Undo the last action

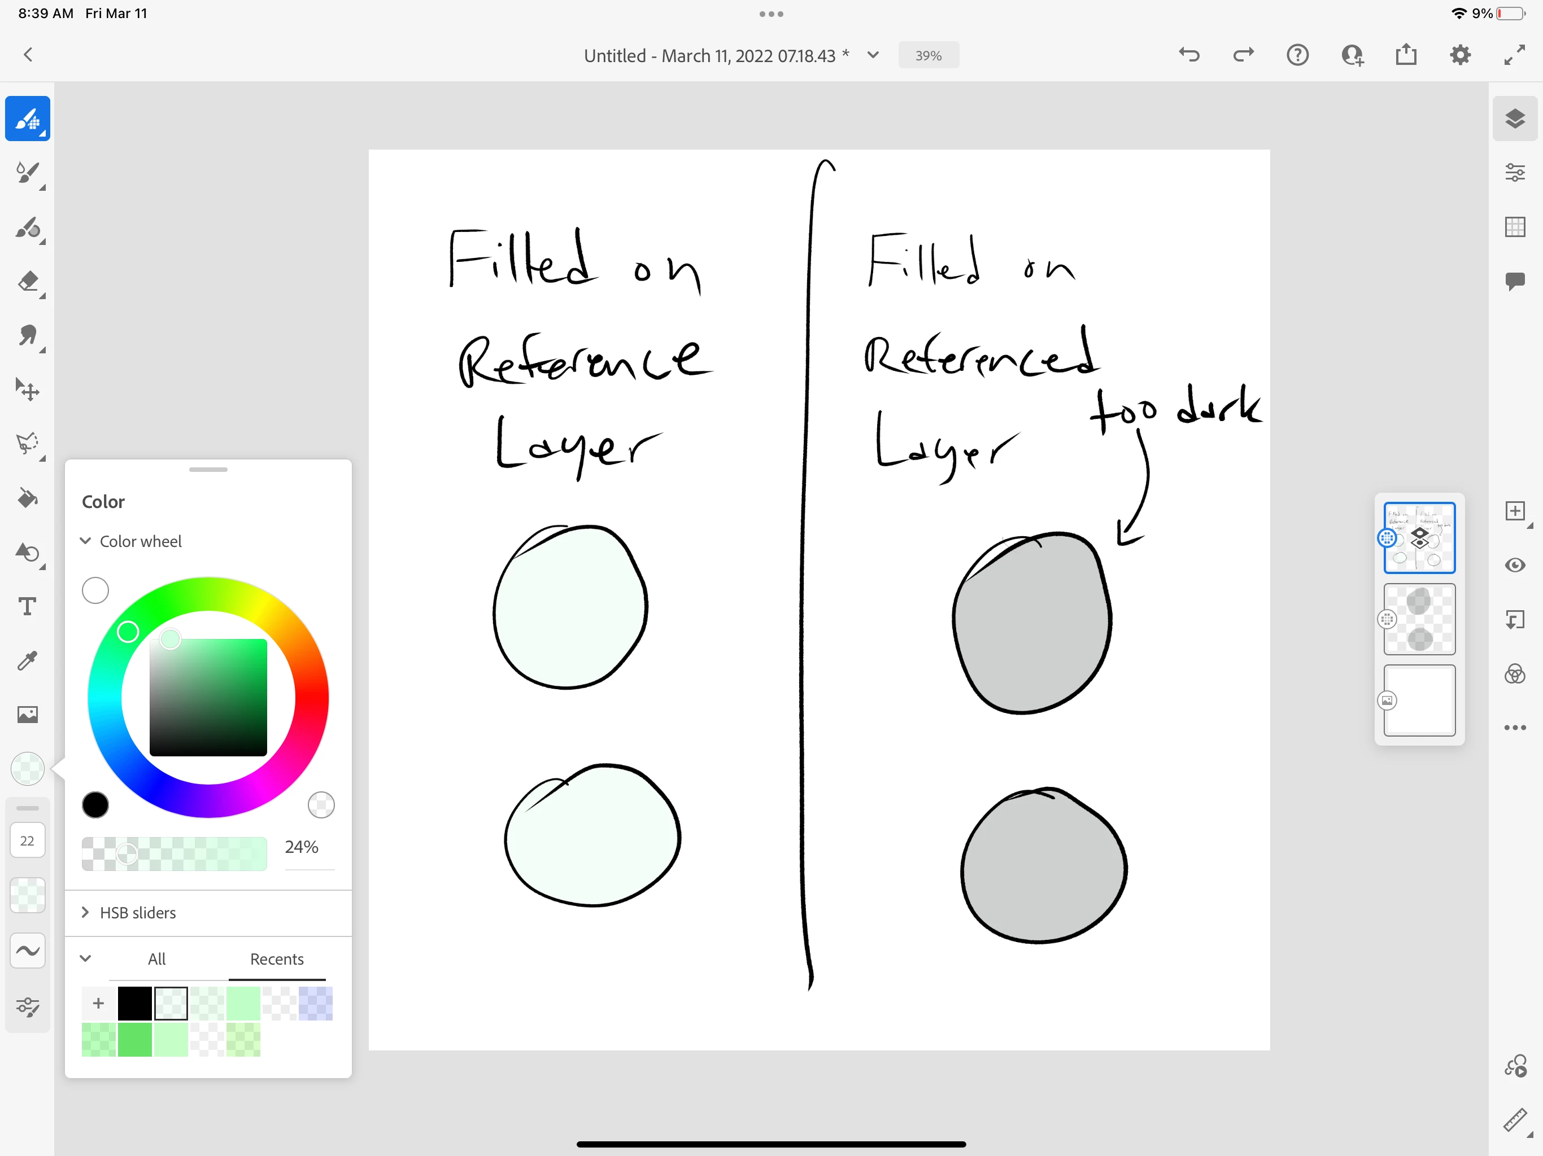(x=1189, y=55)
